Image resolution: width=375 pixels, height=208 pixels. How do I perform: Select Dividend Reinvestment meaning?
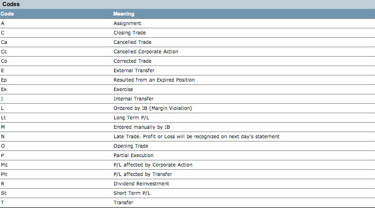pyautogui.click(x=142, y=183)
